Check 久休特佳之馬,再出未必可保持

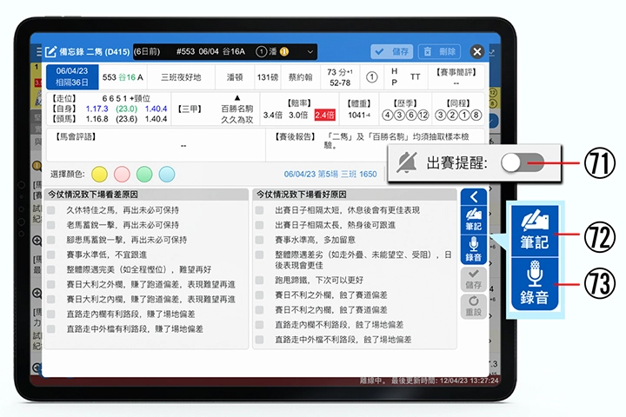(x=51, y=210)
